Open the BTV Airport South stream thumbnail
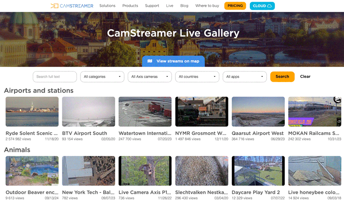The height and width of the screenshot is (204, 344). point(89,112)
